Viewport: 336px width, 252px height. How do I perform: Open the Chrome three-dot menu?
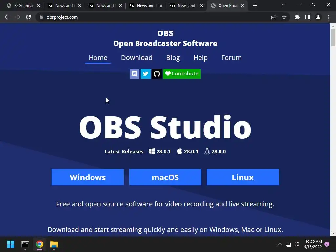329,17
